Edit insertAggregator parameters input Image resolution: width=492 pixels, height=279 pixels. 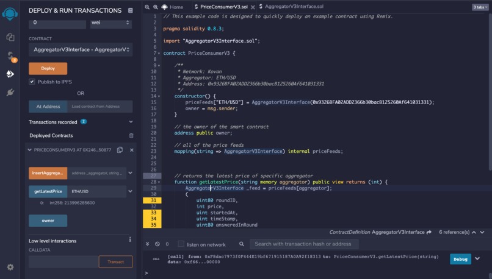click(x=96, y=173)
